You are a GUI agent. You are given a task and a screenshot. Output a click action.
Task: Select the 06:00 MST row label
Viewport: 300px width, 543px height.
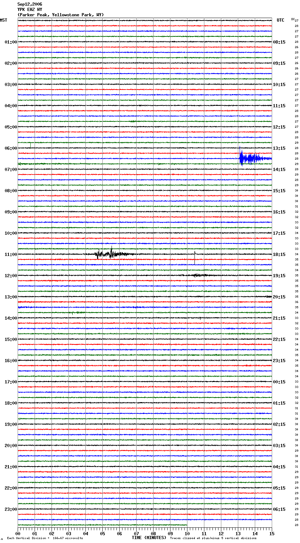[x=11, y=148]
